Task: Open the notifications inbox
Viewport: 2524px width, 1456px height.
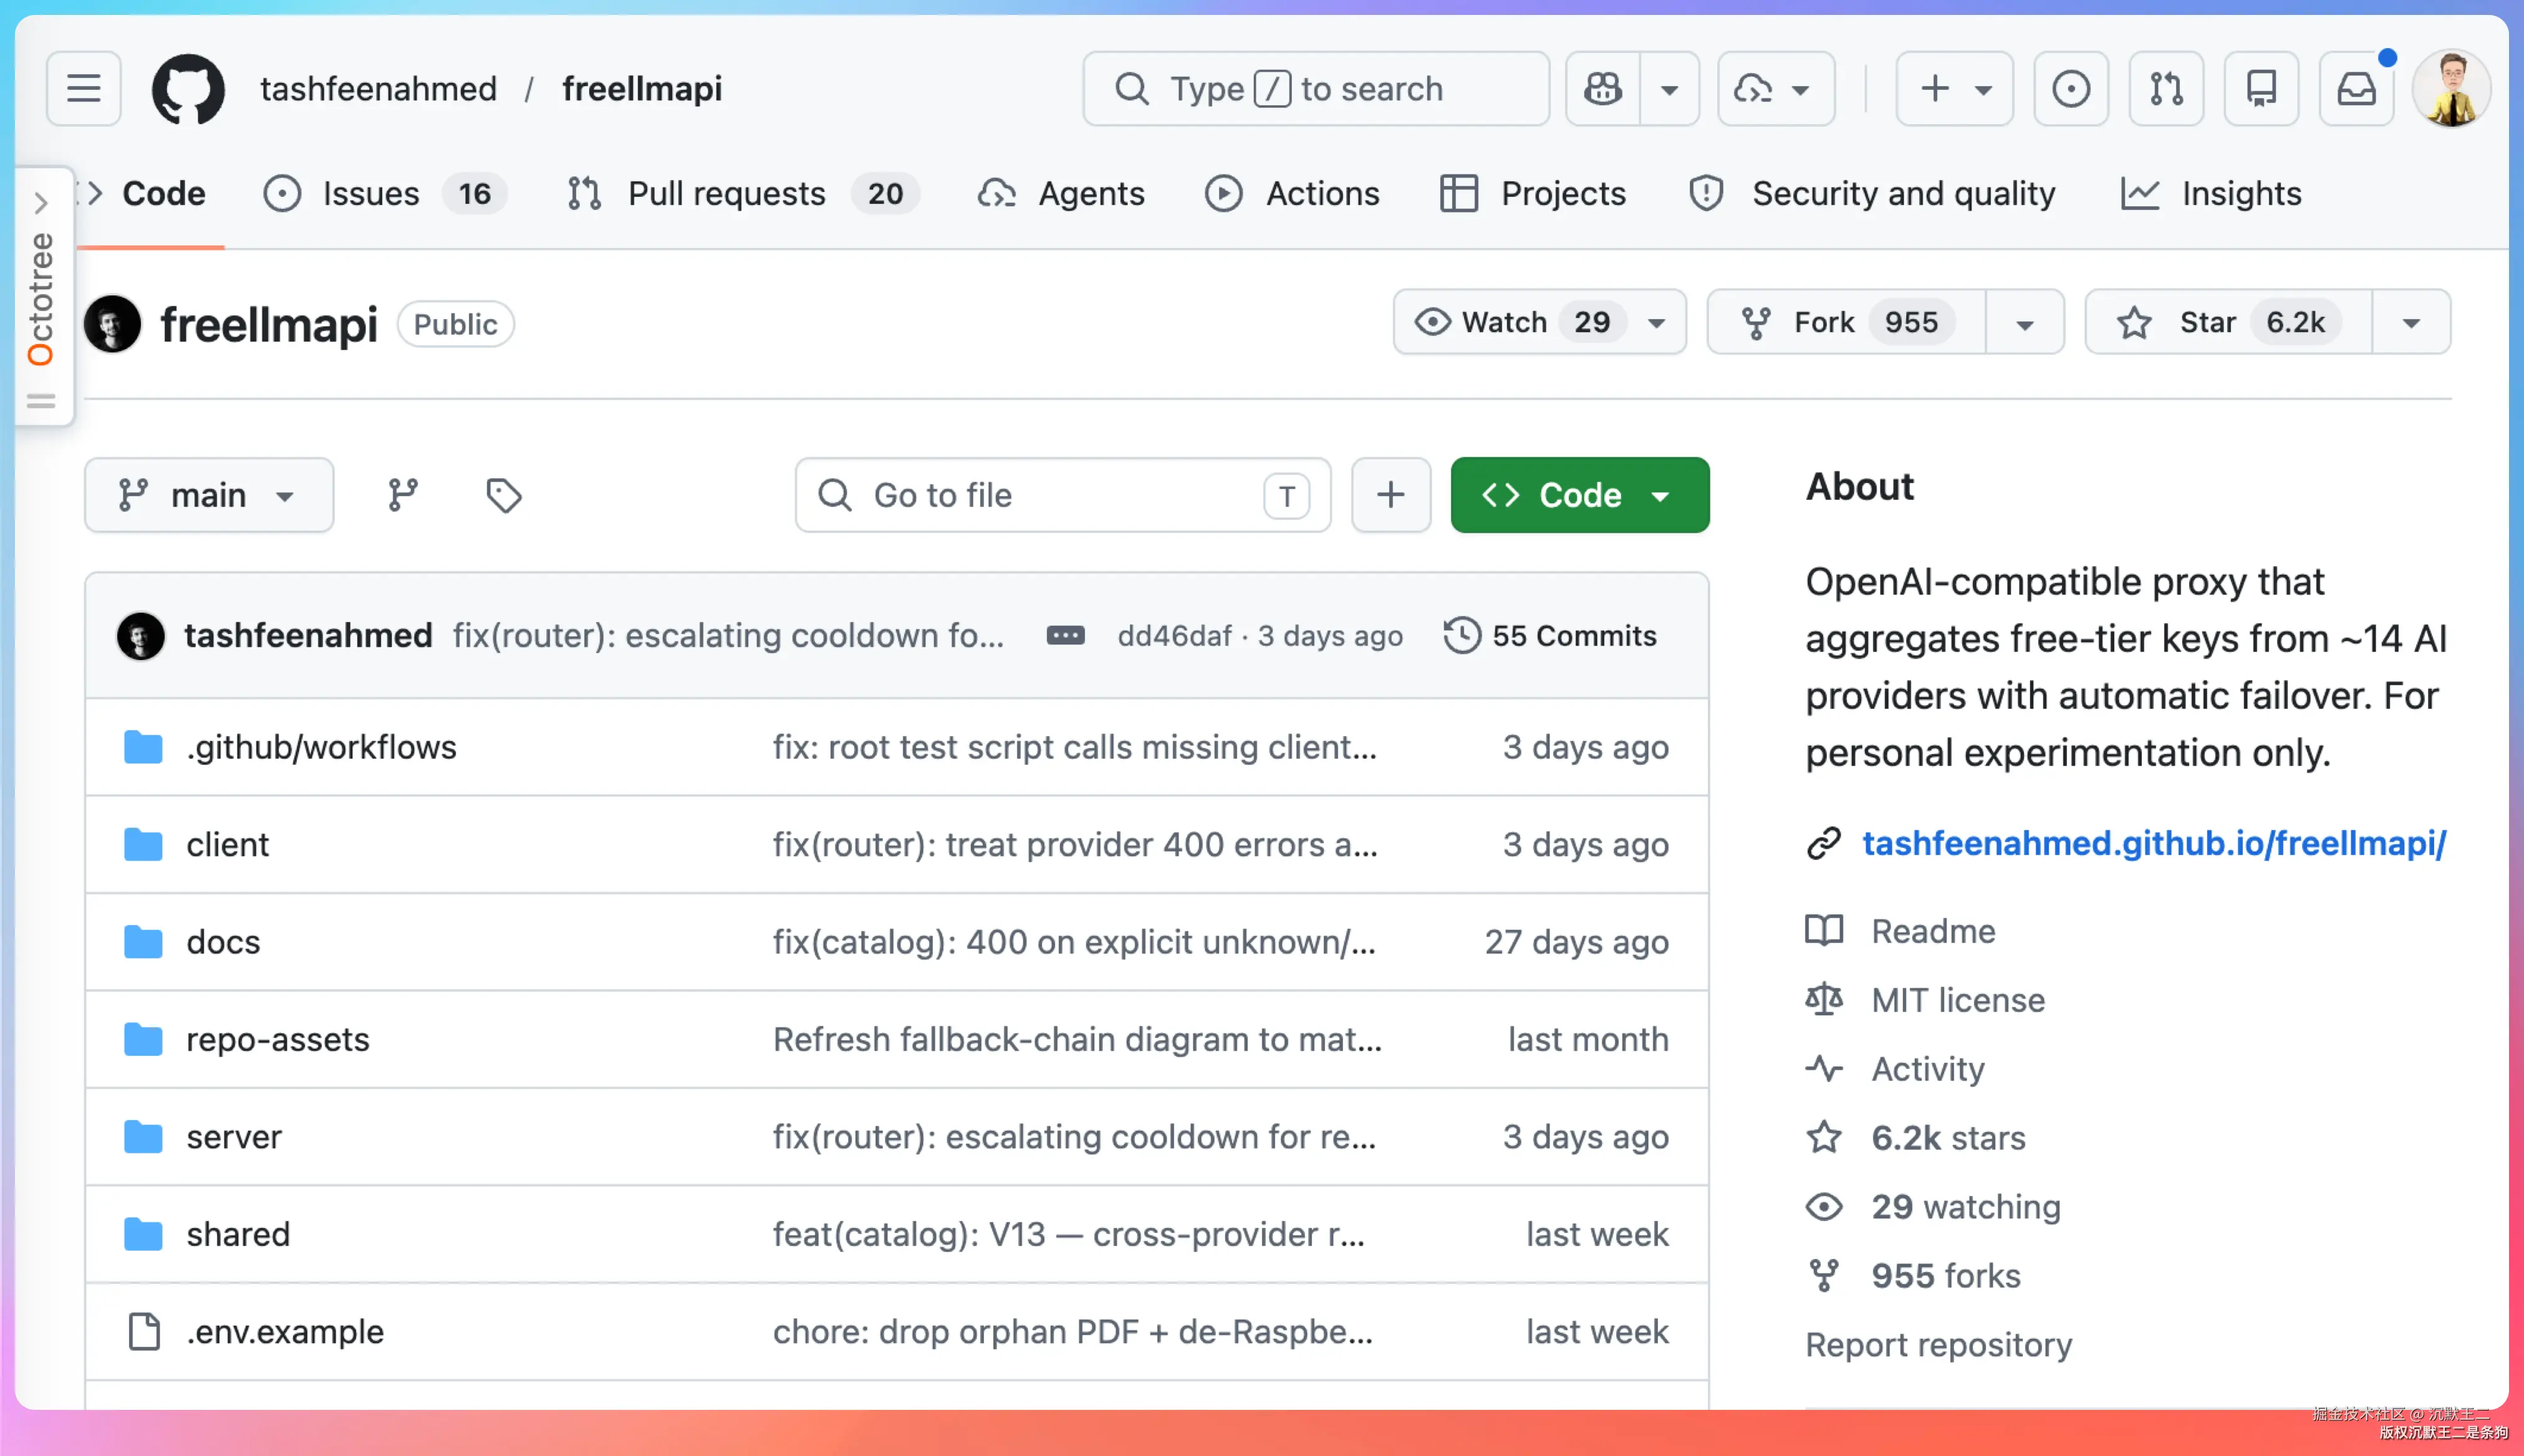Action: click(x=2356, y=89)
